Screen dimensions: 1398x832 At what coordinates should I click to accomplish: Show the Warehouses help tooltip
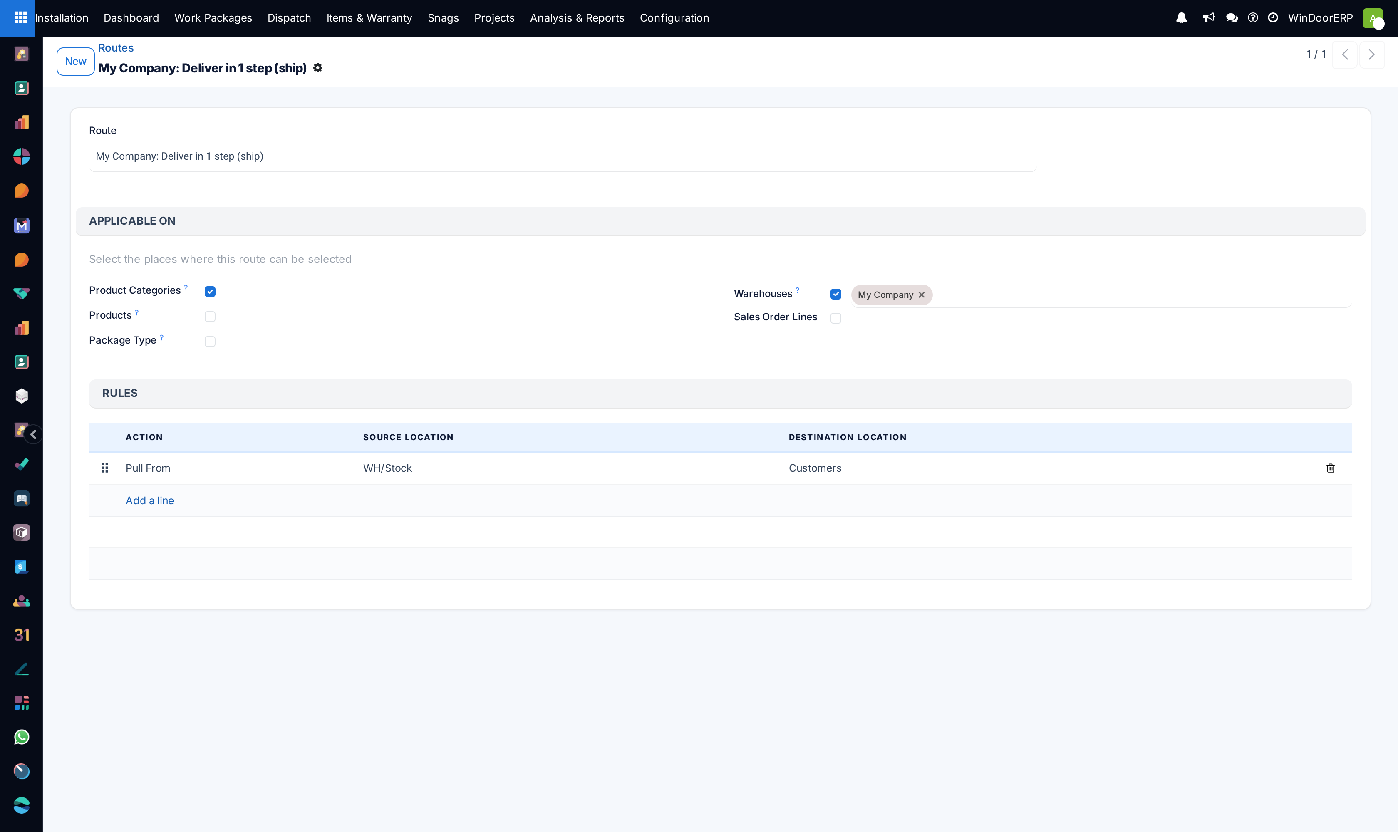798,290
